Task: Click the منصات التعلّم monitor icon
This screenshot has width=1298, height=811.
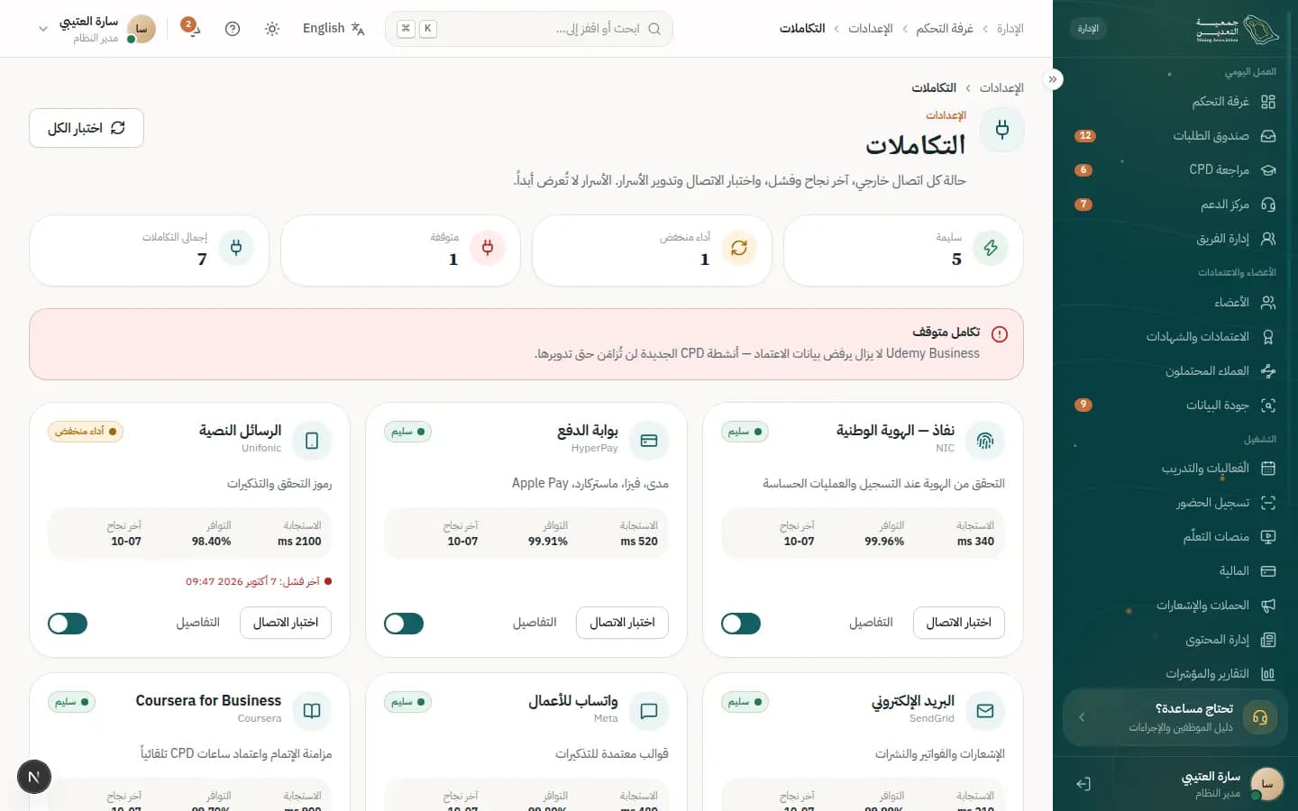Action: [x=1268, y=537]
